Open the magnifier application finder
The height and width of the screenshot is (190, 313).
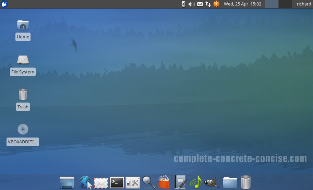point(149,182)
